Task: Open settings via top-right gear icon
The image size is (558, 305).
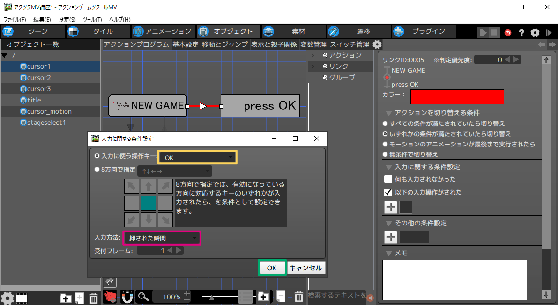Action: point(535,32)
